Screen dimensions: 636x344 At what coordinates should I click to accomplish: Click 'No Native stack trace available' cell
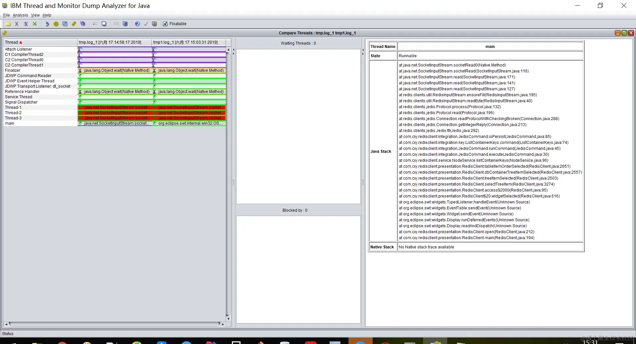(x=490, y=247)
